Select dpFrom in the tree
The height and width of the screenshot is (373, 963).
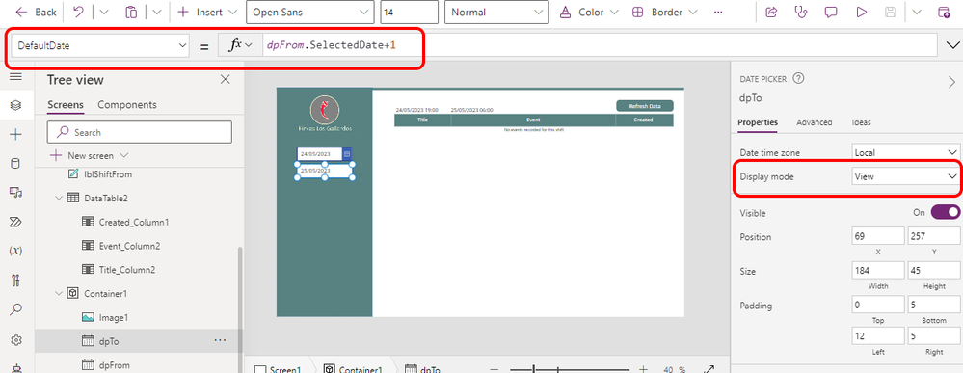pos(115,365)
